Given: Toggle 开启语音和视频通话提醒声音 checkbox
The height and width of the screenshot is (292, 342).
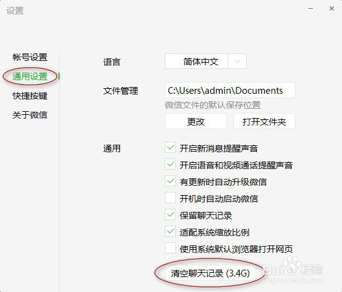Looking at the screenshot, I should coord(170,164).
